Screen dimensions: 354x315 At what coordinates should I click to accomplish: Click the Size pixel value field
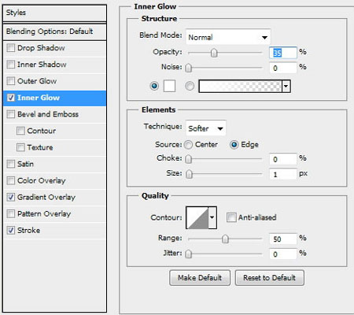pyautogui.click(x=283, y=174)
